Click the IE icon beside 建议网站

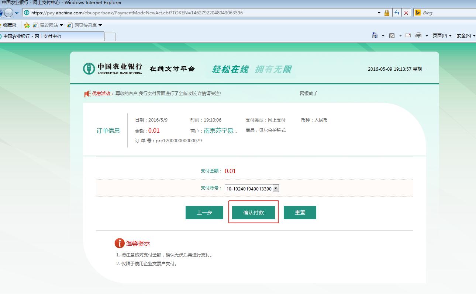(35, 25)
